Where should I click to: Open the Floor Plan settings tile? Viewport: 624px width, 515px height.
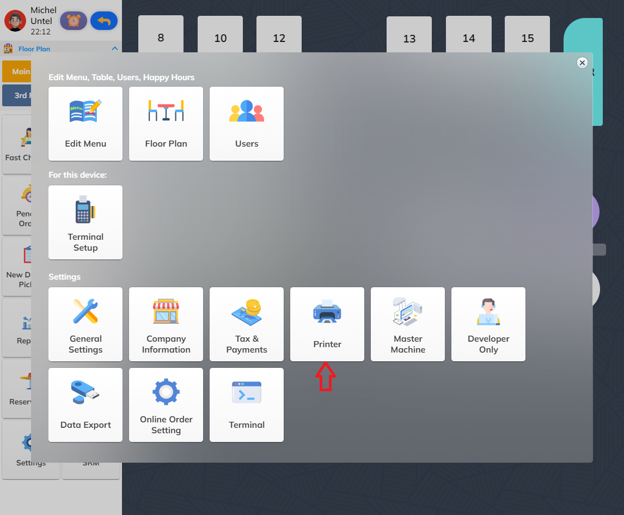(x=166, y=124)
